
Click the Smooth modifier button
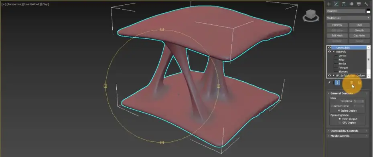point(359,30)
